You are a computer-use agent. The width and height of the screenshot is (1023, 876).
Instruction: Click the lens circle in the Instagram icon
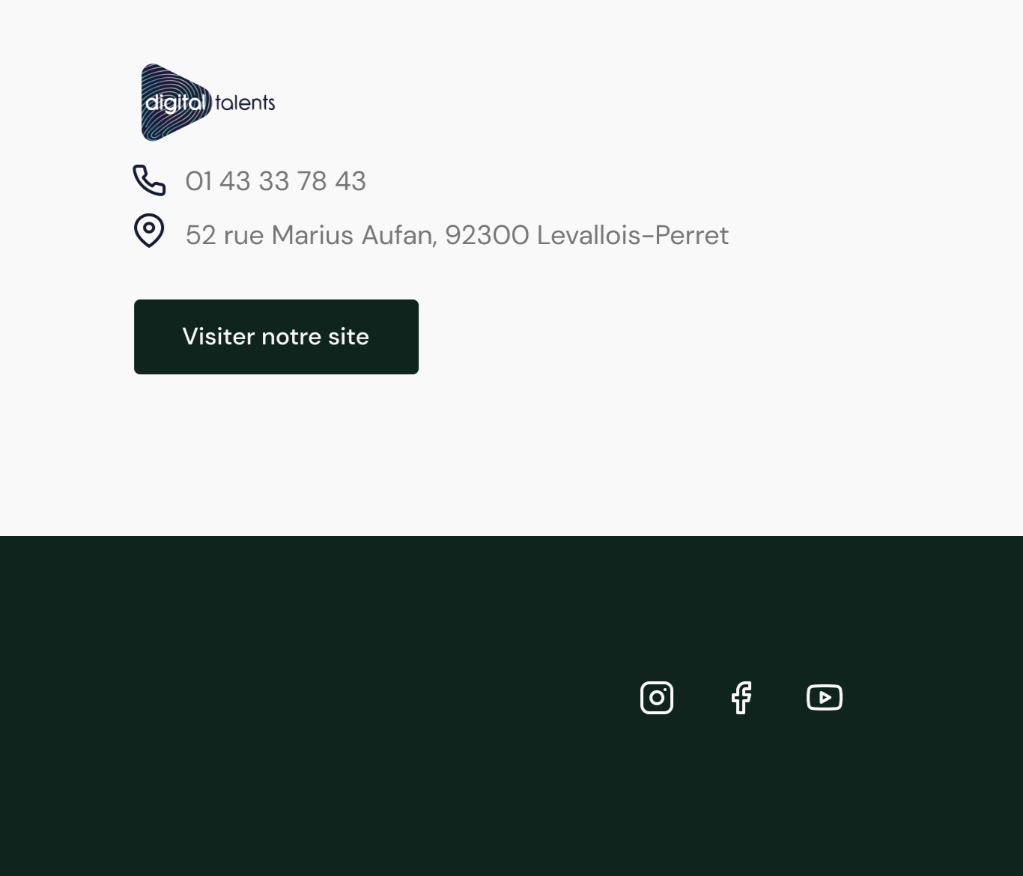657,698
